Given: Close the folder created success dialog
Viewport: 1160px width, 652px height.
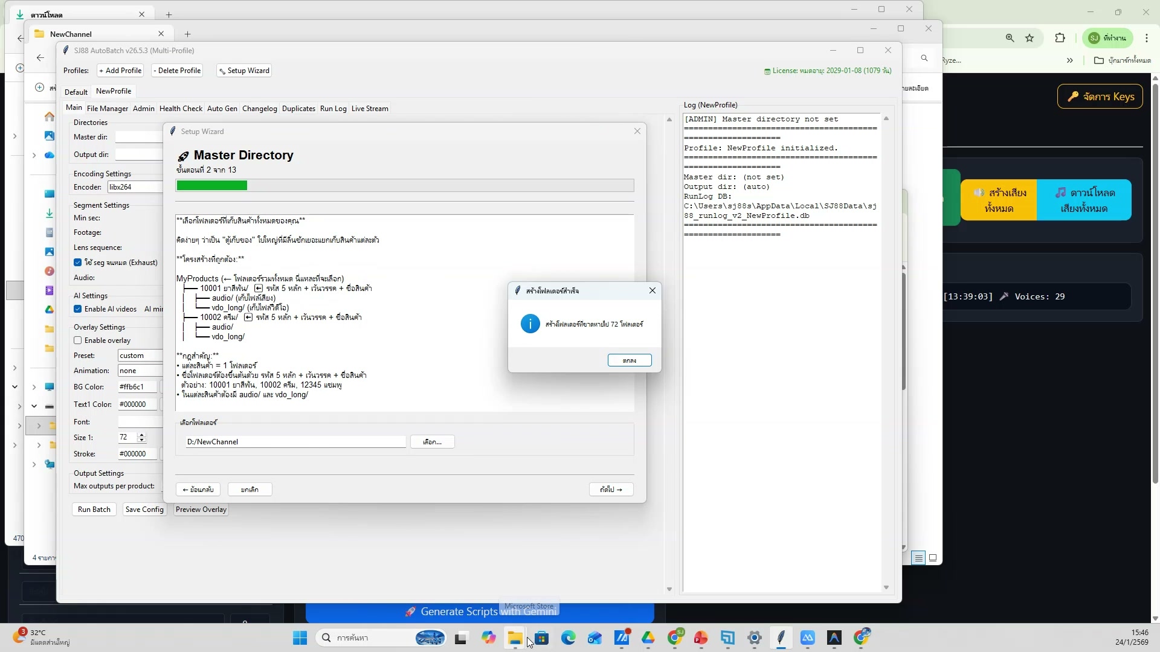Looking at the screenshot, I should click(x=652, y=290).
